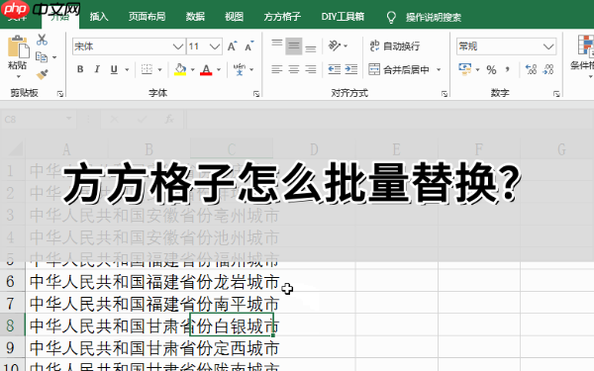Viewport: 594px width, 371px height.
Task: Click 自动换行 wrap text button
Action: 394,46
